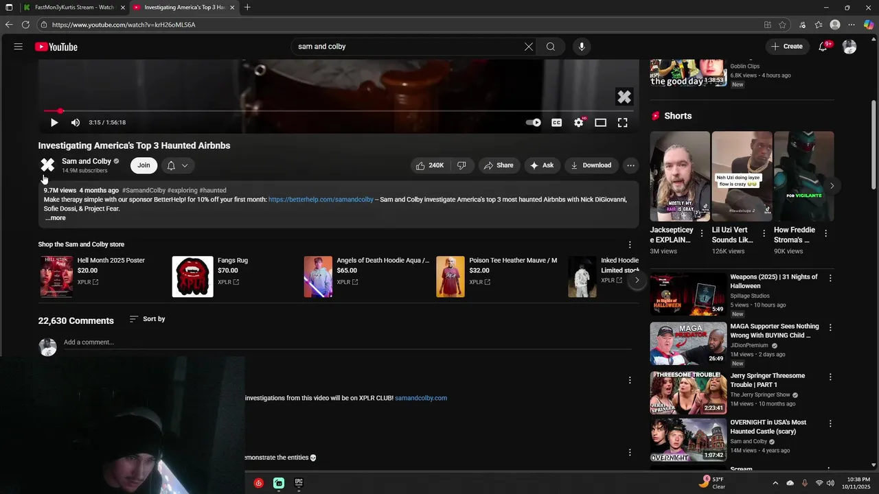Open more actions menu beside Download
879x494 pixels.
pyautogui.click(x=630, y=165)
